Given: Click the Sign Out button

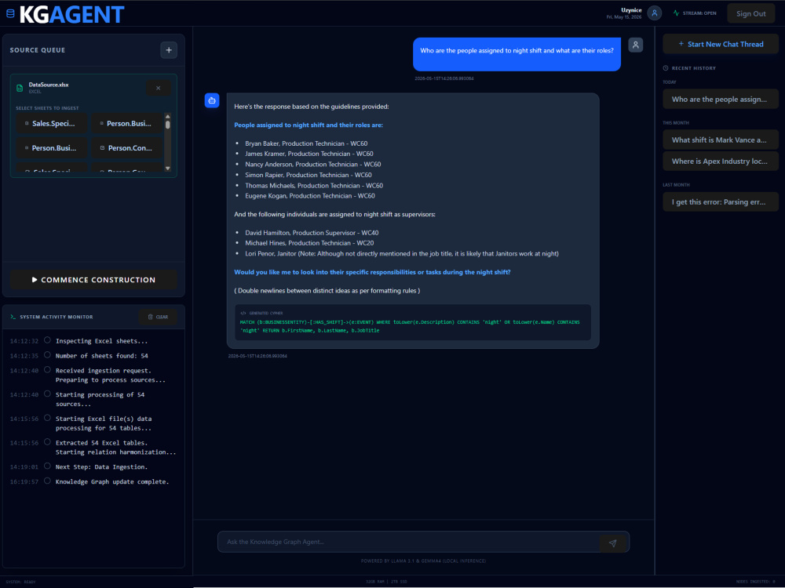Looking at the screenshot, I should [x=750, y=13].
